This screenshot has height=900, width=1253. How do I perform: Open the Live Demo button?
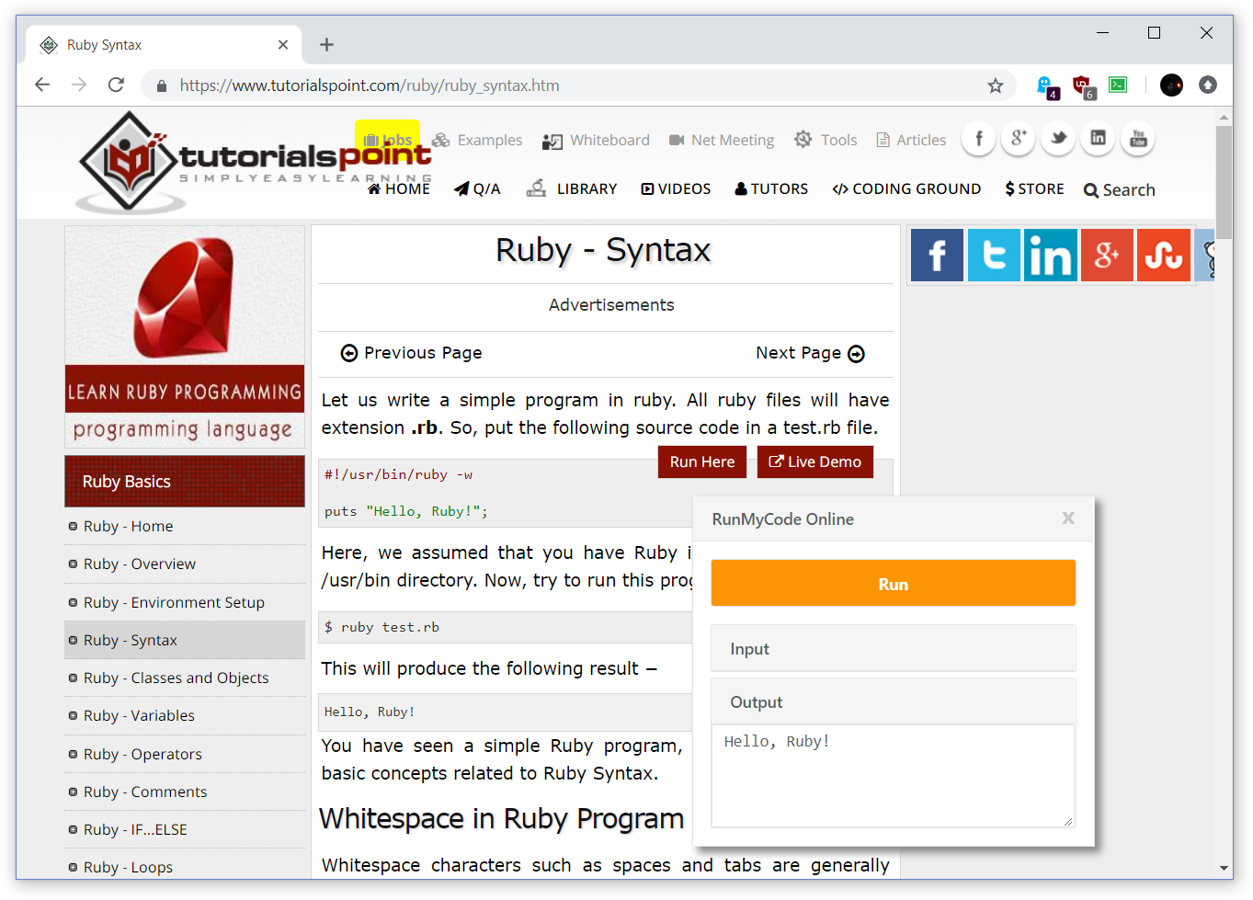(x=815, y=461)
